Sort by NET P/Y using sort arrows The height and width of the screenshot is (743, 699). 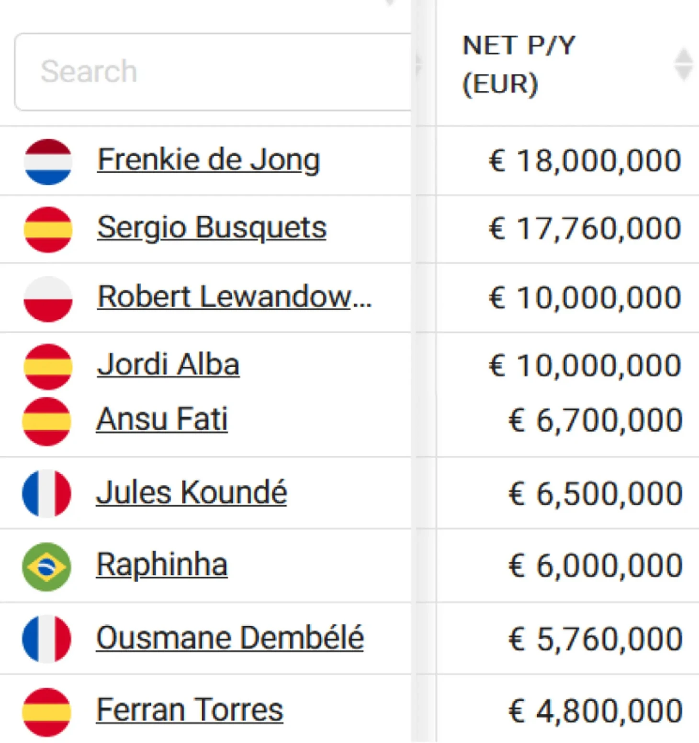tap(683, 64)
